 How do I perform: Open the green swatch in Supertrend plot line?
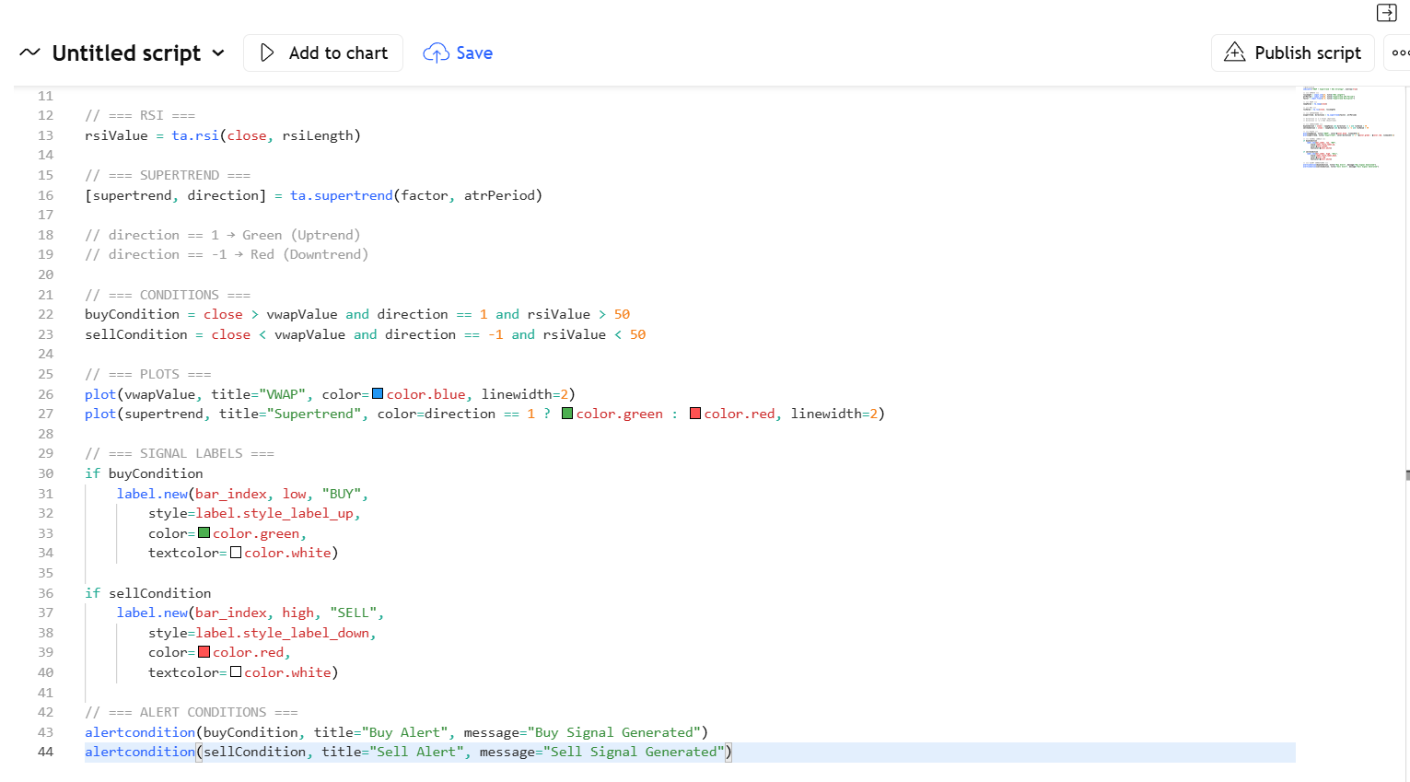(567, 414)
